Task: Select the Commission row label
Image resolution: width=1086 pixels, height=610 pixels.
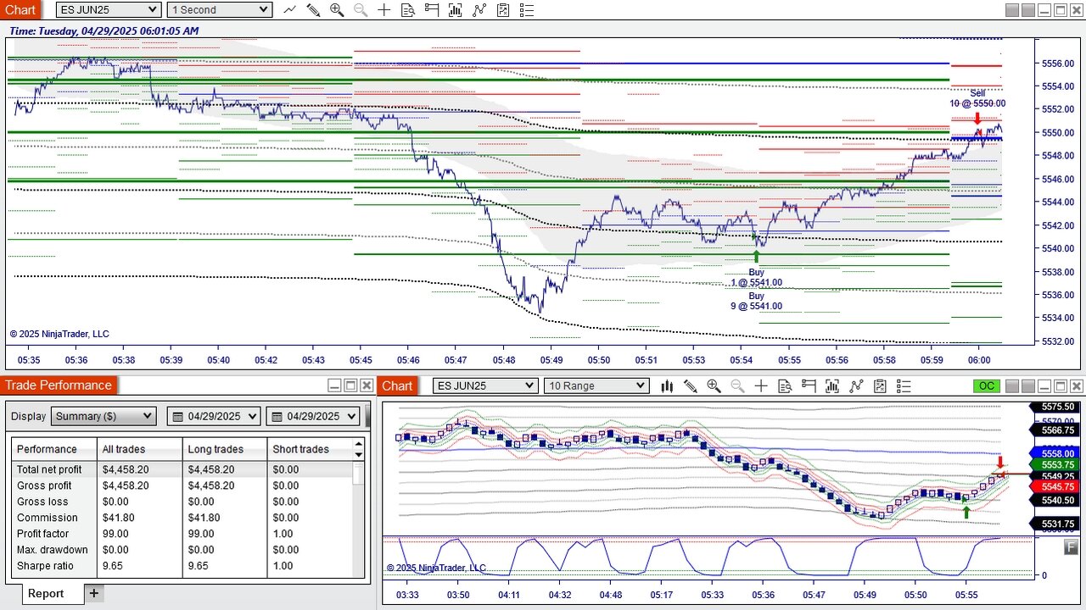Action: coord(48,518)
